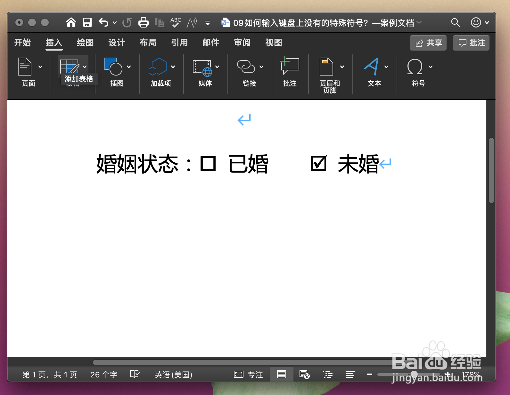
Task: Click the 页眉和页脚 header footer icon
Action: pyautogui.click(x=326, y=67)
